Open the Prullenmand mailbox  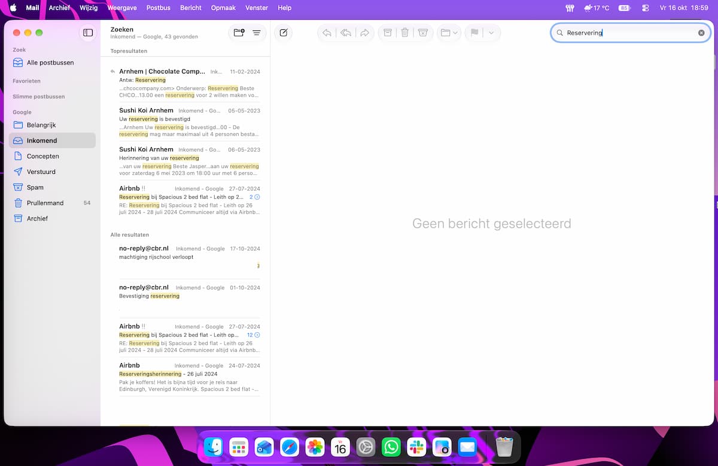(x=53, y=203)
